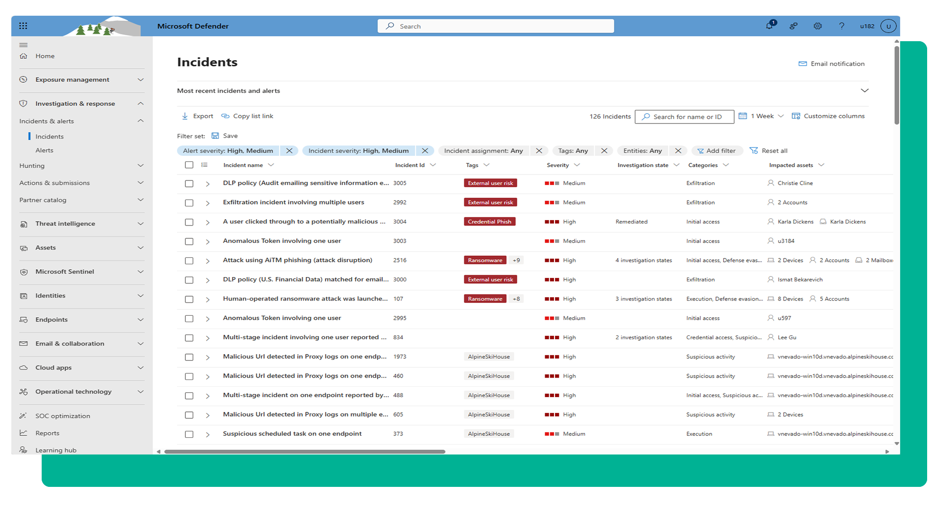Click the Customize columns icon
Image resolution: width=934 pixels, height=506 pixels.
[796, 116]
